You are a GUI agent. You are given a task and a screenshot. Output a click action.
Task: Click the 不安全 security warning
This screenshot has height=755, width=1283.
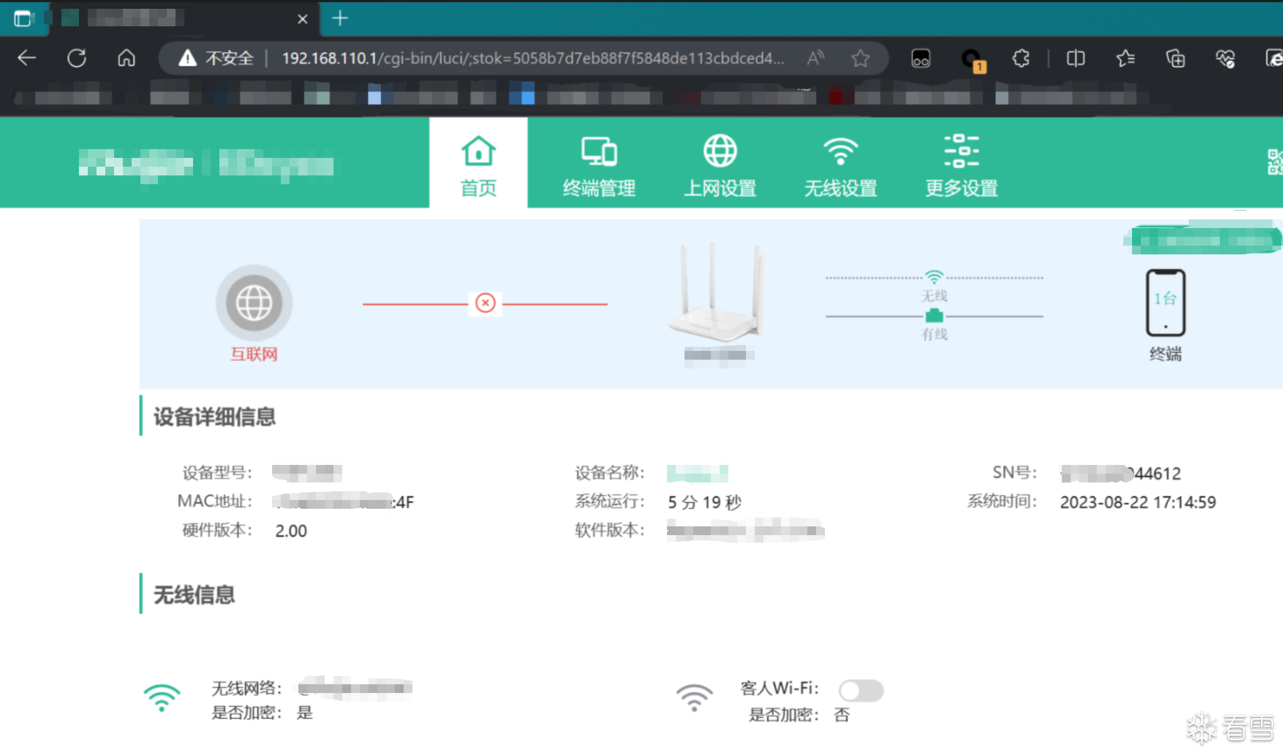click(216, 58)
